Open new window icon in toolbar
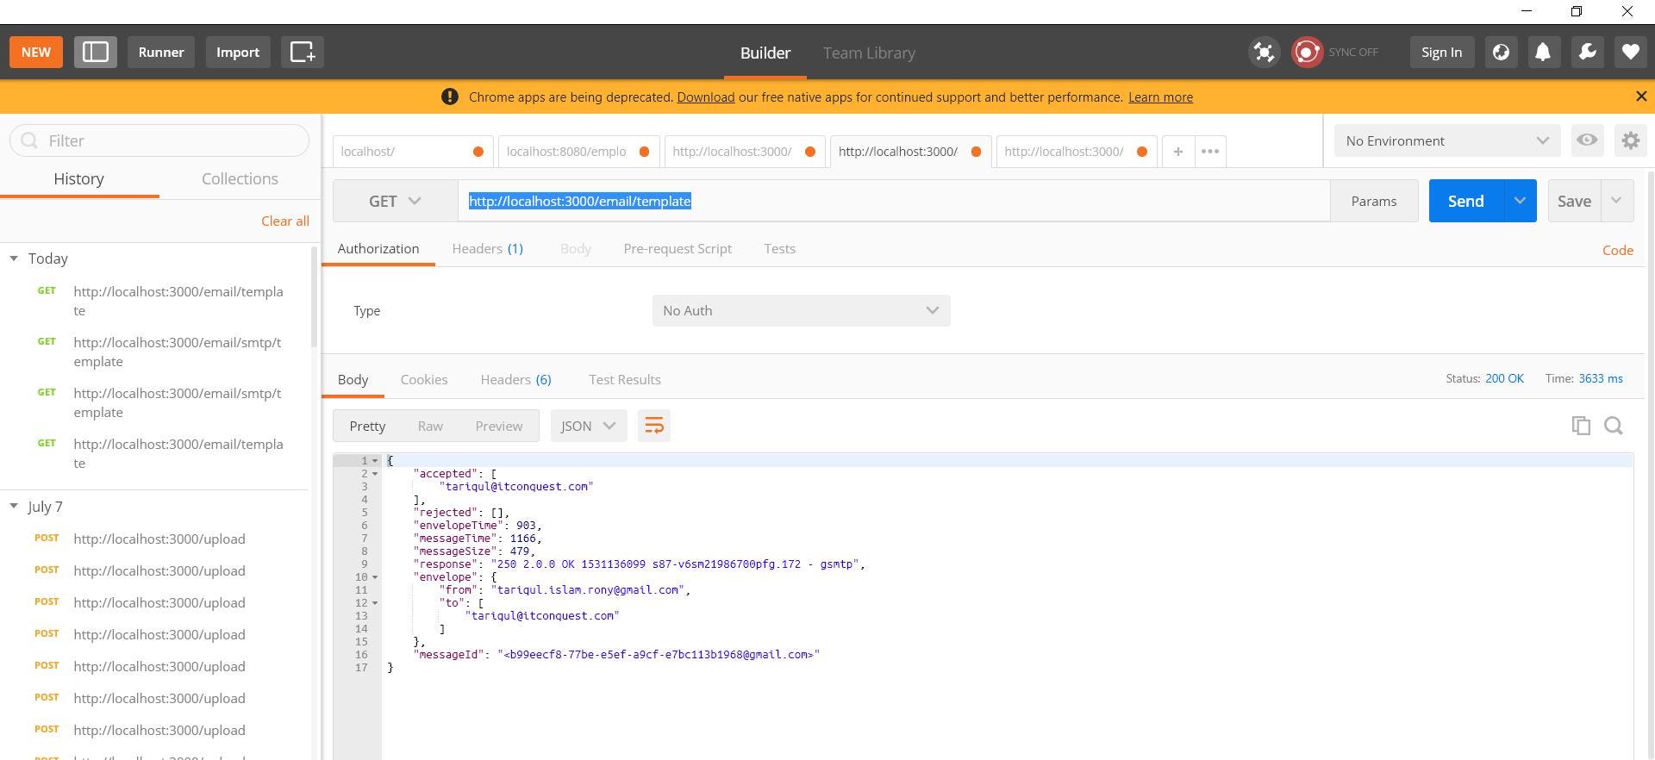Image resolution: width=1655 pixels, height=760 pixels. coord(303,52)
